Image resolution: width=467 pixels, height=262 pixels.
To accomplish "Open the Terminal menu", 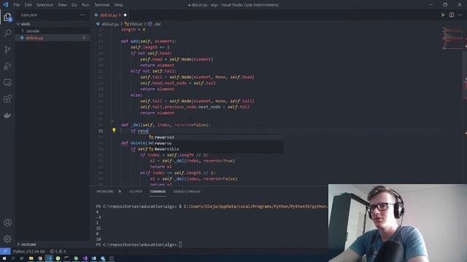I will 101,5.
